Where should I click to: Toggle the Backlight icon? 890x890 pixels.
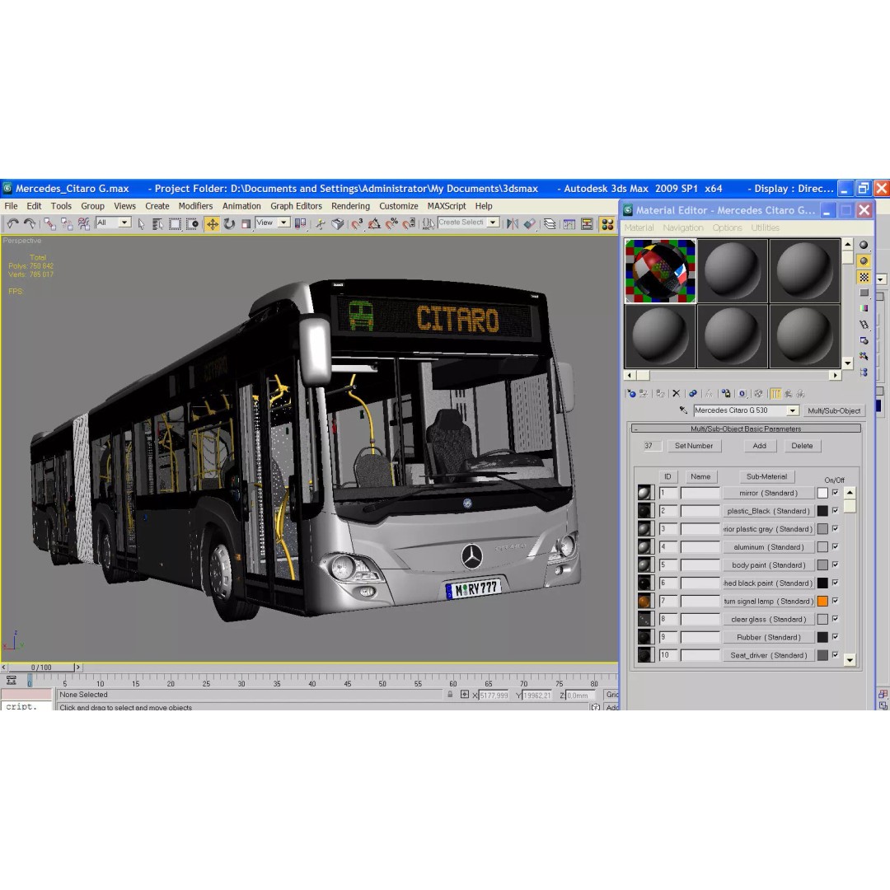(864, 261)
